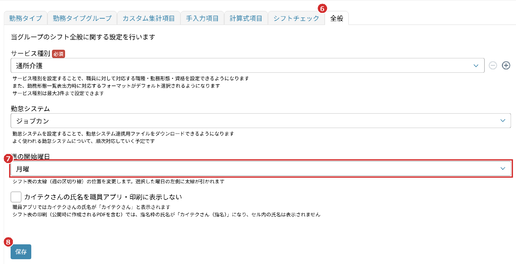Click help text starting また、勤務形態一覧表出力時
Viewport: 516px width, 264px height.
pos(116,86)
